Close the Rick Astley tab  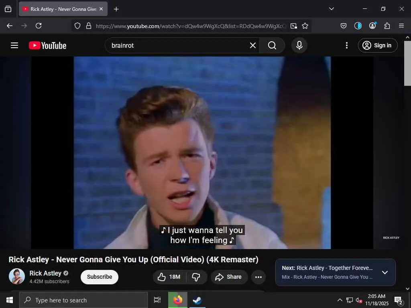coord(101,9)
